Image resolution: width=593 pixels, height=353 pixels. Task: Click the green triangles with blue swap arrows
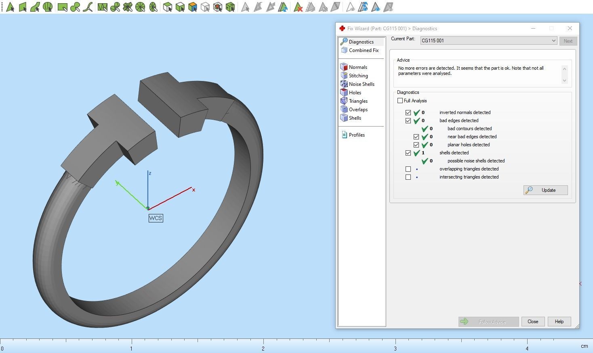tap(283, 7)
